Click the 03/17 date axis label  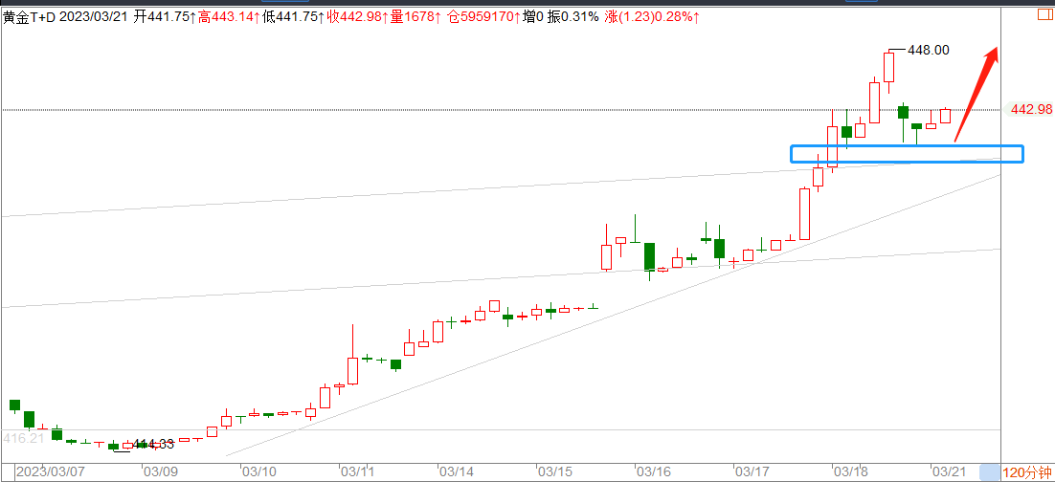751,472
